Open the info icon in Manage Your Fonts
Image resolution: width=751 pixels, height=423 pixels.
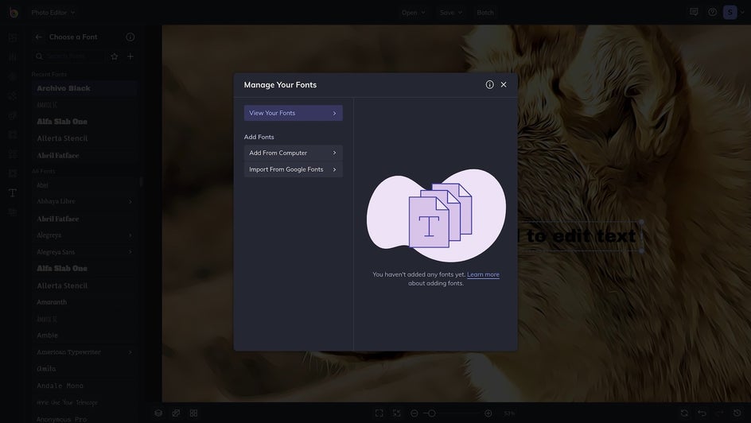[489, 85]
